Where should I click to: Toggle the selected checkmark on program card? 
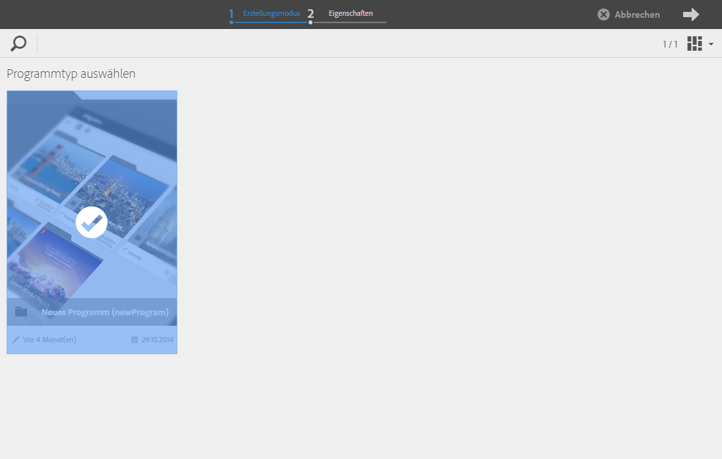pos(92,222)
